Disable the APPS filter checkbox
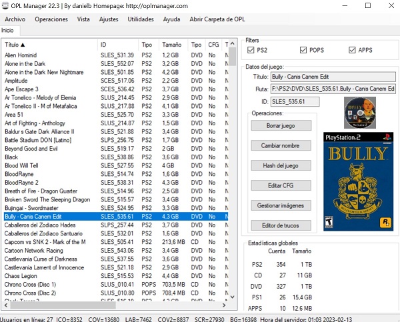Viewport: 400px width, 322px height. [x=352, y=50]
